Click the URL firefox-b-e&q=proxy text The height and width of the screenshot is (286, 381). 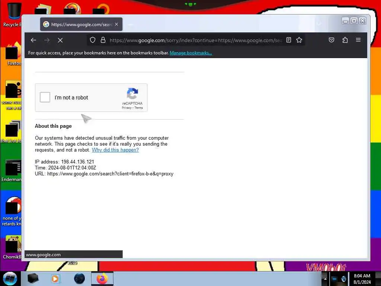point(104,174)
